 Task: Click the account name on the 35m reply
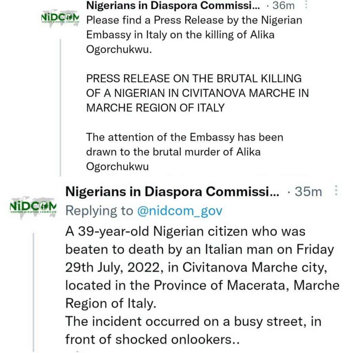tap(172, 192)
